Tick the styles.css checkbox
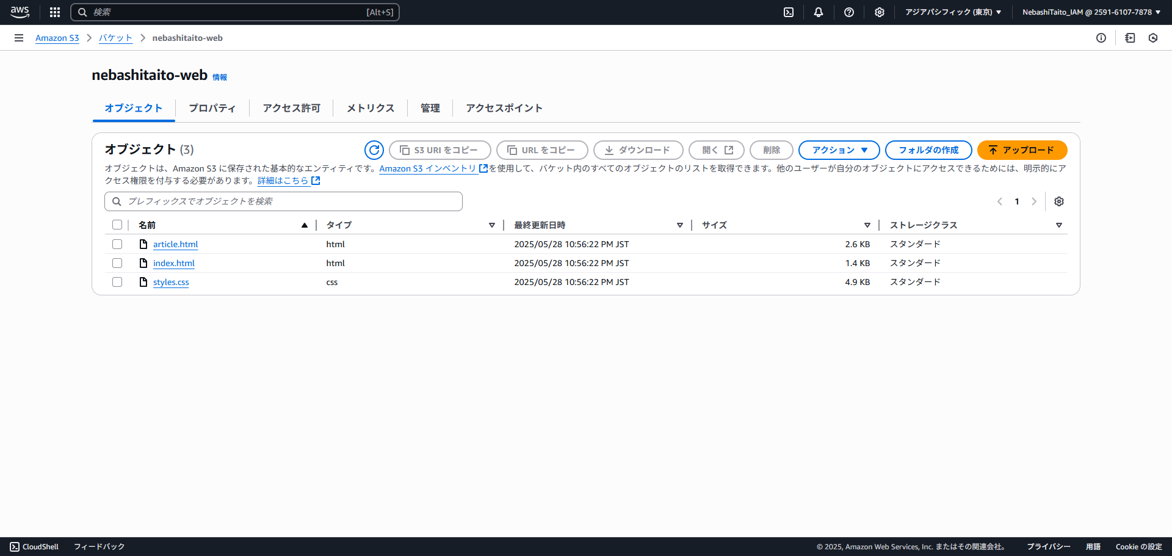Viewport: 1172px width, 556px height. (117, 282)
